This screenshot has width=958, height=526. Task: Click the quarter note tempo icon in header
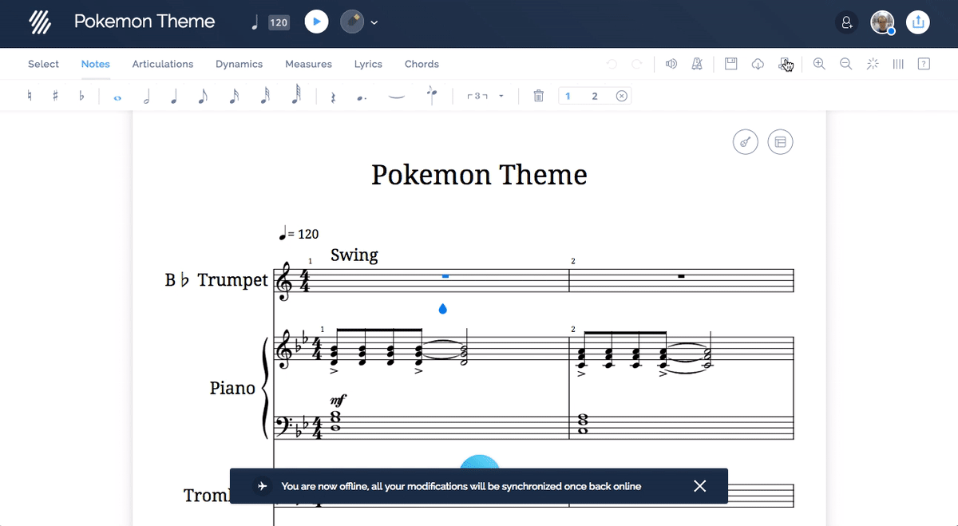coord(255,22)
